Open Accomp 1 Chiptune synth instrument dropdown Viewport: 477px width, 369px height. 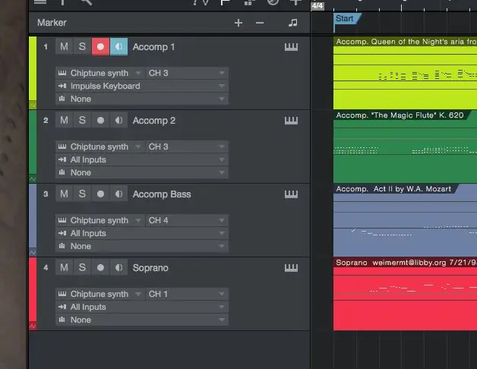click(100, 73)
